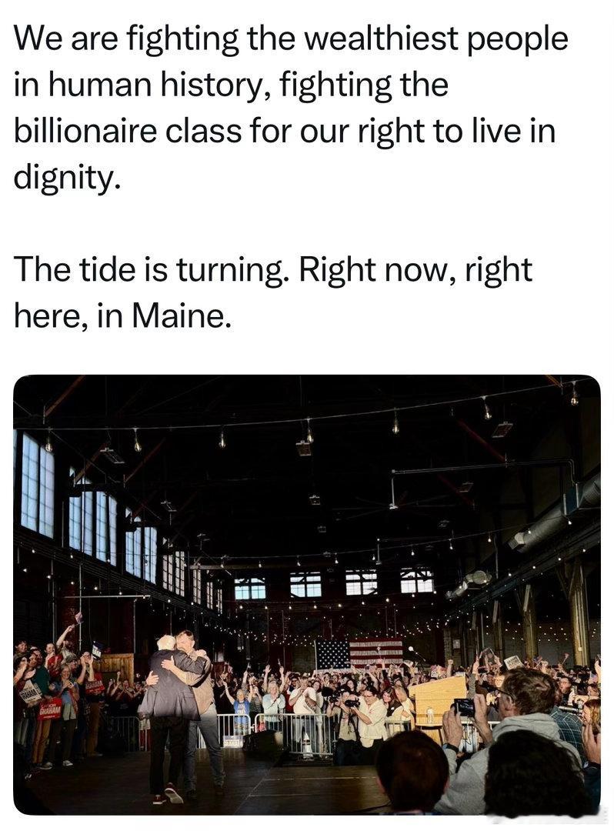Click the smartphone held up by spectator
Viewport: 614px width, 831px height.
pyautogui.click(x=464, y=707)
